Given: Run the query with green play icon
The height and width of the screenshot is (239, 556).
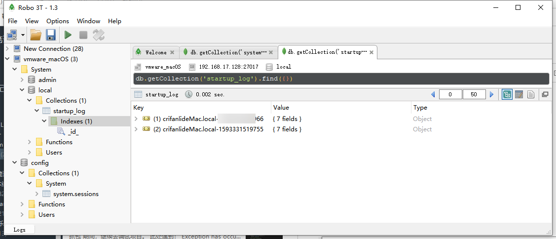Looking at the screenshot, I should 68,35.
